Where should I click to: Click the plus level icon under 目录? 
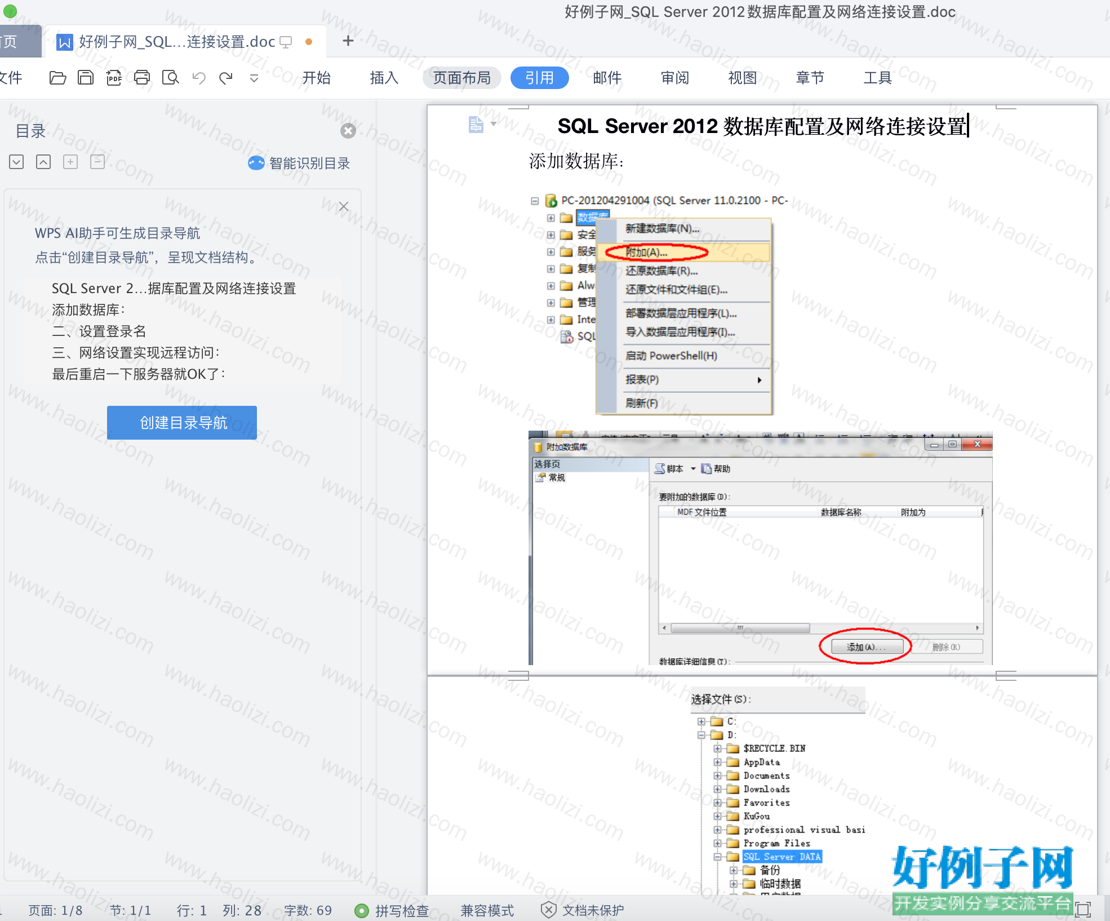tap(70, 162)
